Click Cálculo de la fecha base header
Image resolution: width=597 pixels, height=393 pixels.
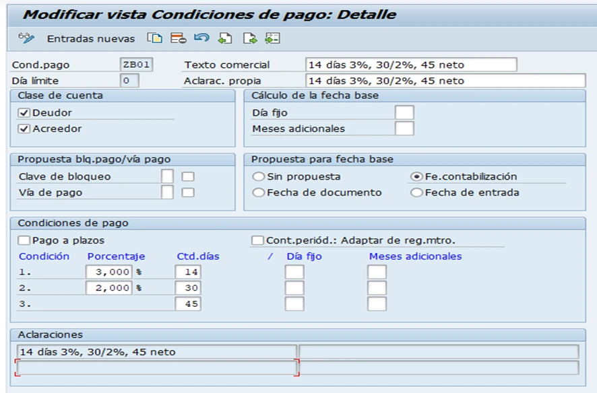315,96
